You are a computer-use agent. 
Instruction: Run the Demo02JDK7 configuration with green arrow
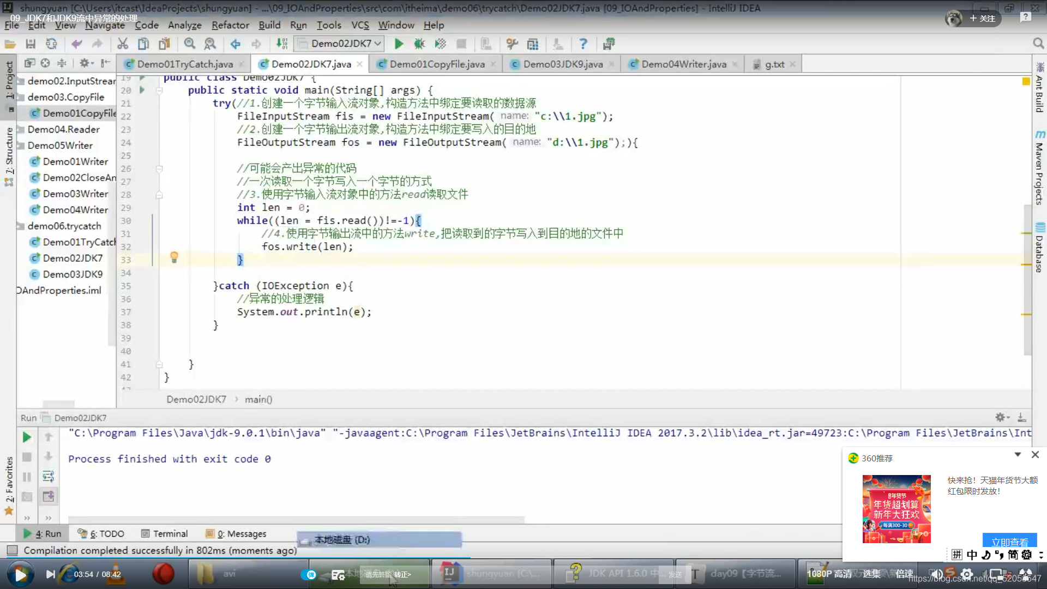[x=399, y=44]
